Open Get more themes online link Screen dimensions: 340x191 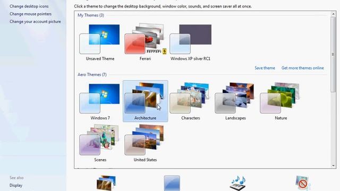302,68
